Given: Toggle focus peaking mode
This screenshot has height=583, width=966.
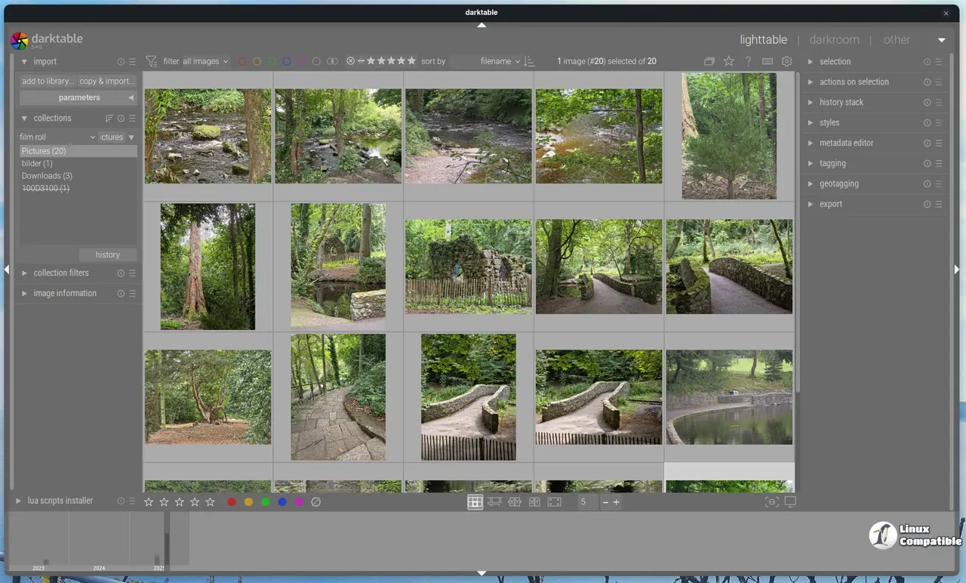Looking at the screenshot, I should [771, 502].
